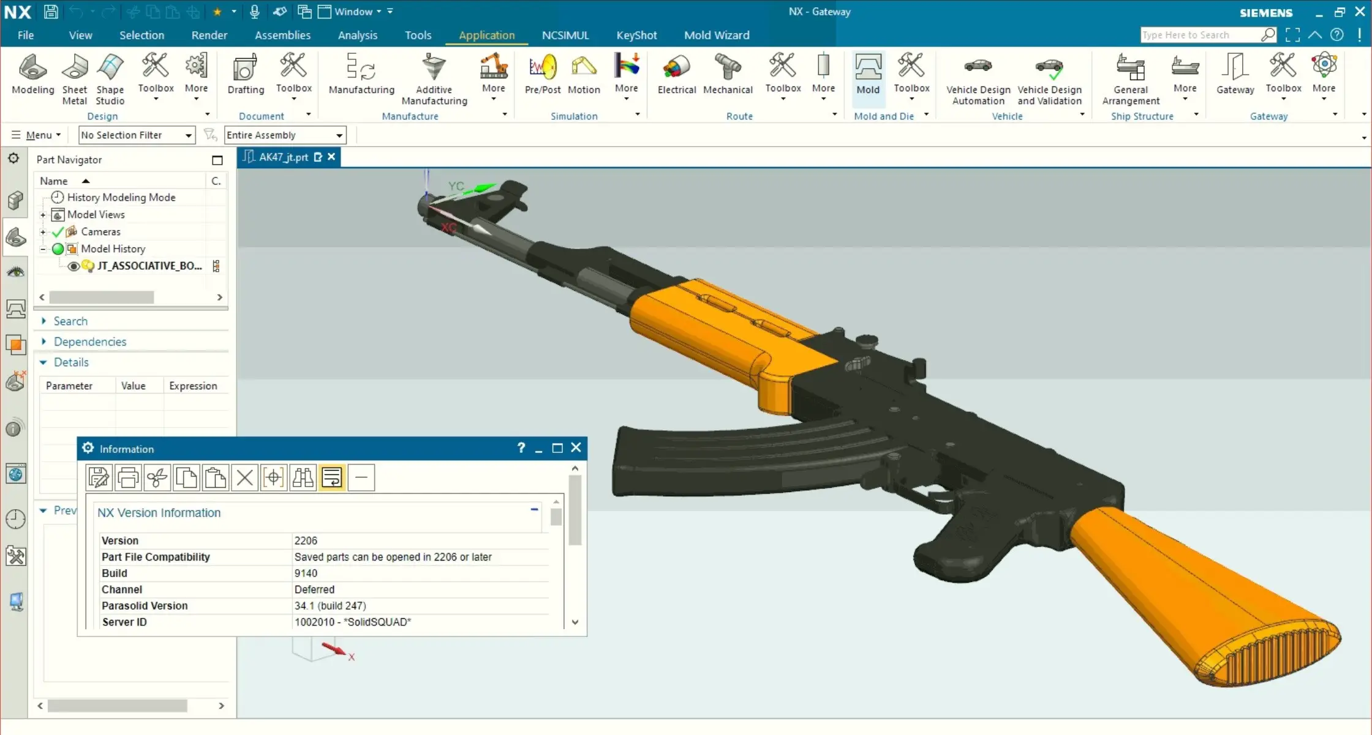This screenshot has height=735, width=1372.
Task: Switch to the Assemblies tab
Action: point(282,35)
